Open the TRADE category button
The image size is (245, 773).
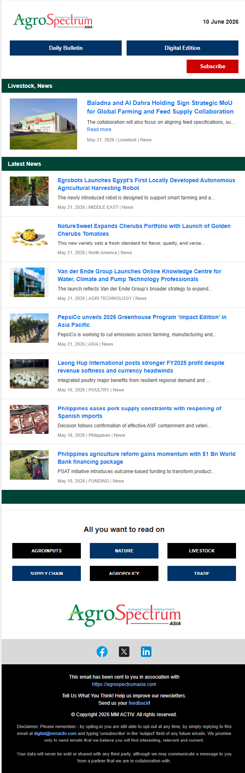(x=202, y=573)
